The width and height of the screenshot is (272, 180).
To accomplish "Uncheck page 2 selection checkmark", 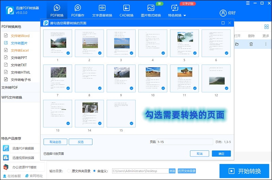I will [100, 53].
